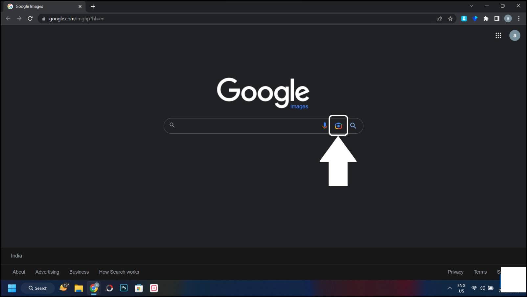Launch Photoshop from taskbar
Viewport: 527px width, 297px height.
pyautogui.click(x=124, y=288)
